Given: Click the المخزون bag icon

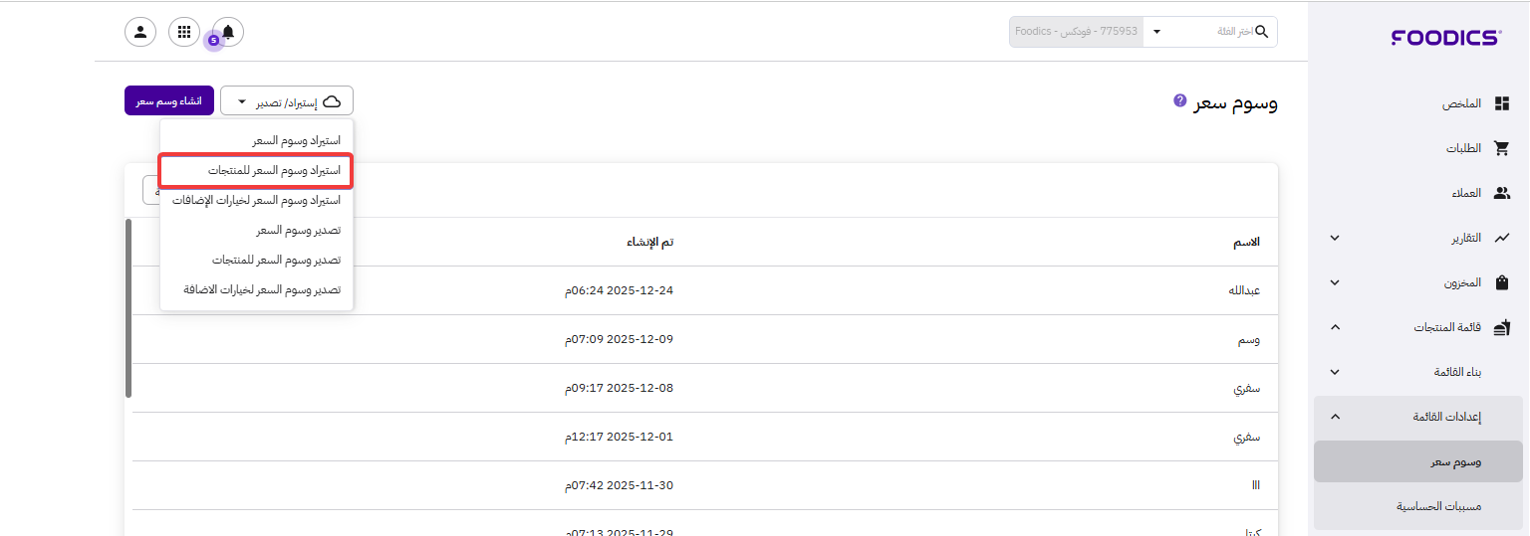Looking at the screenshot, I should pyautogui.click(x=1502, y=282).
